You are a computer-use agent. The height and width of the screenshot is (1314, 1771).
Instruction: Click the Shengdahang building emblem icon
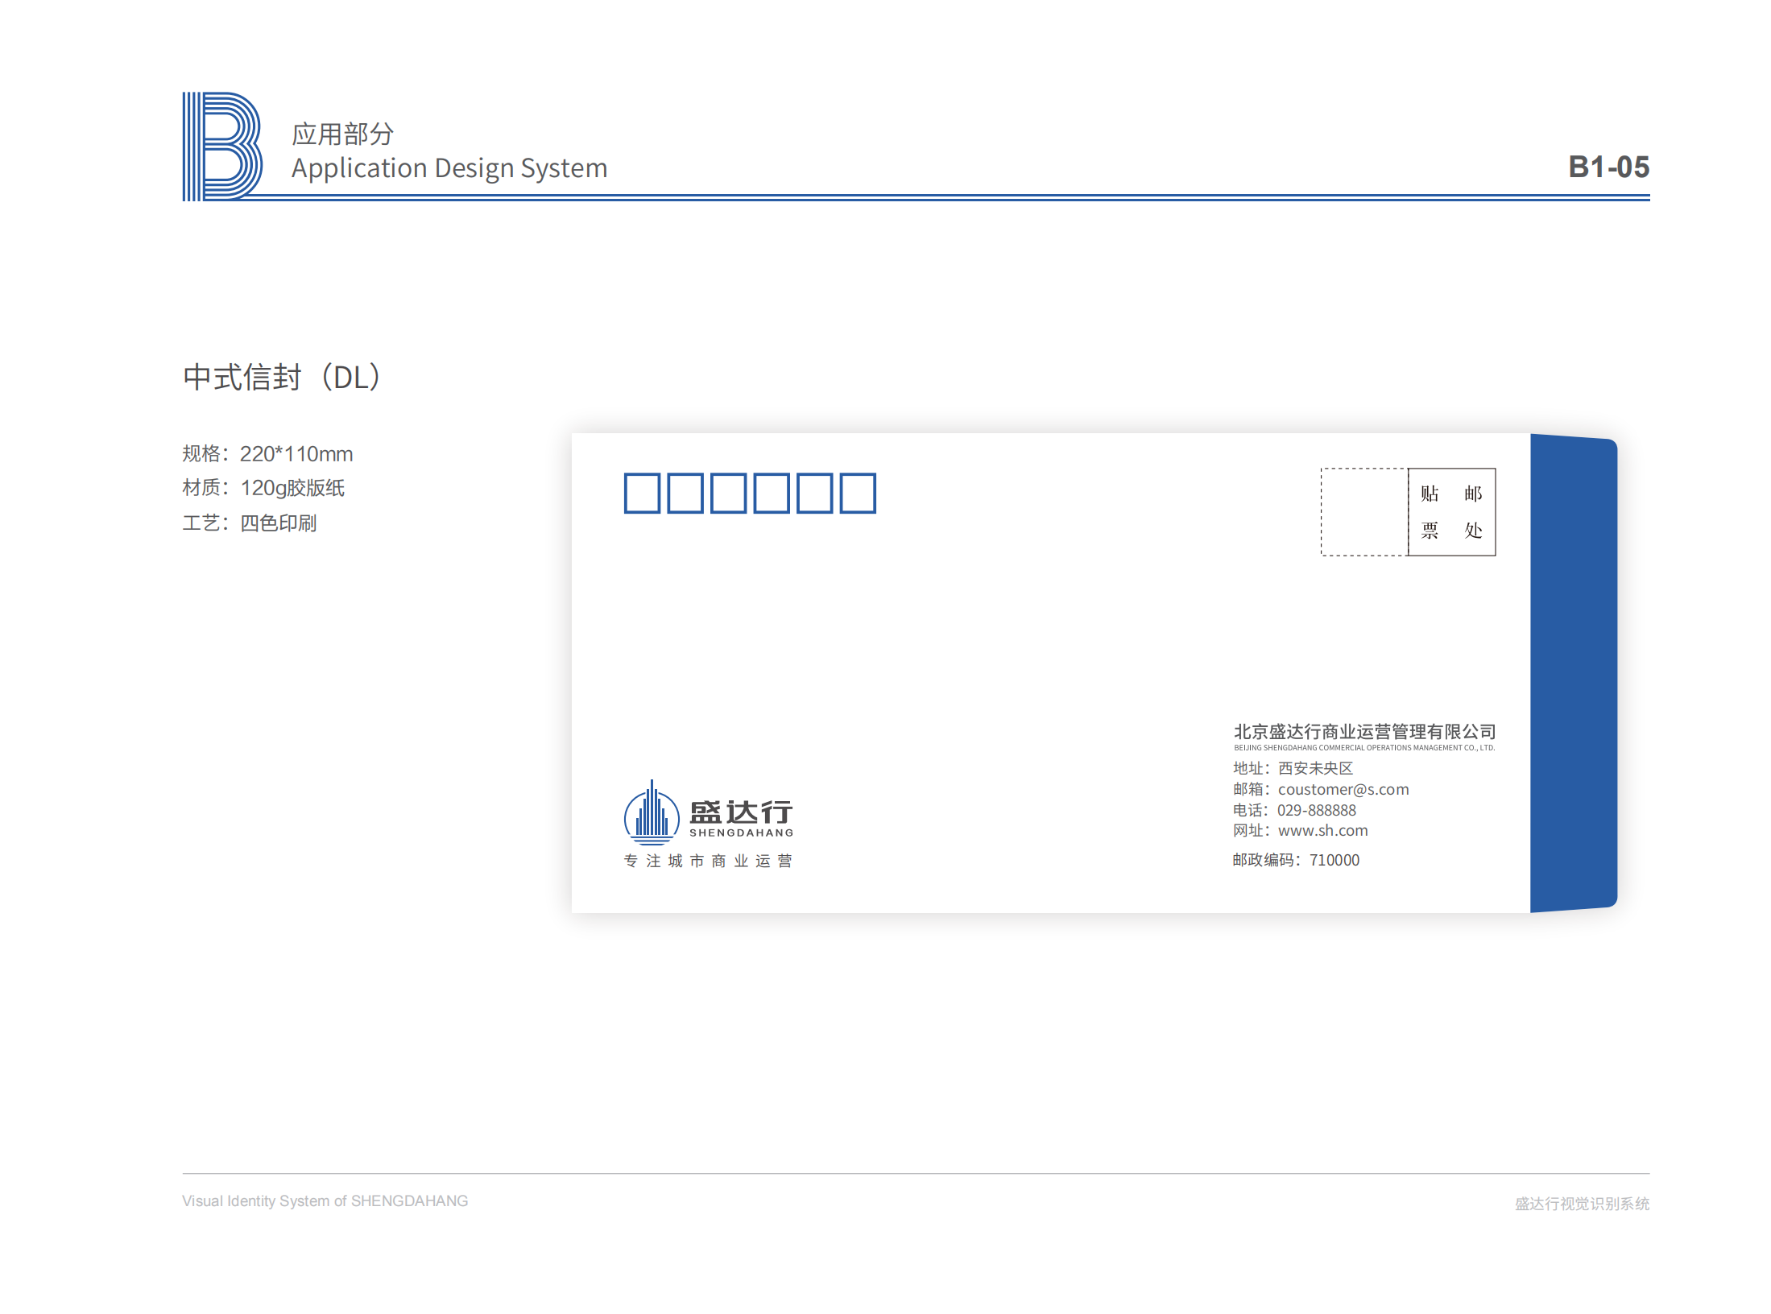[651, 814]
